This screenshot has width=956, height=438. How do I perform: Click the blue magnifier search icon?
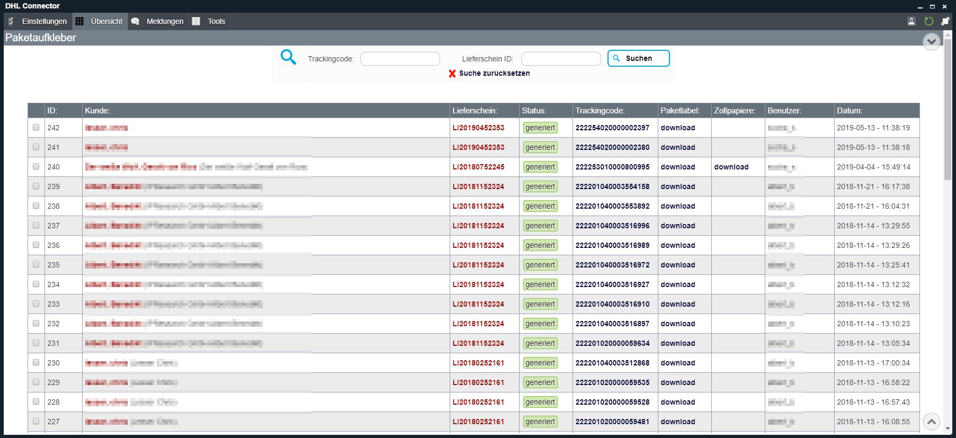(288, 57)
